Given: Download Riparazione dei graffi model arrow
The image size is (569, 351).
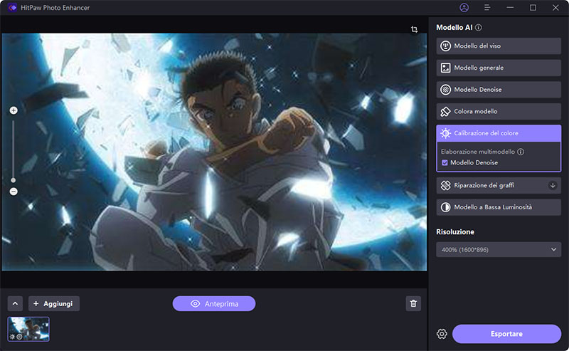Looking at the screenshot, I should [x=553, y=185].
